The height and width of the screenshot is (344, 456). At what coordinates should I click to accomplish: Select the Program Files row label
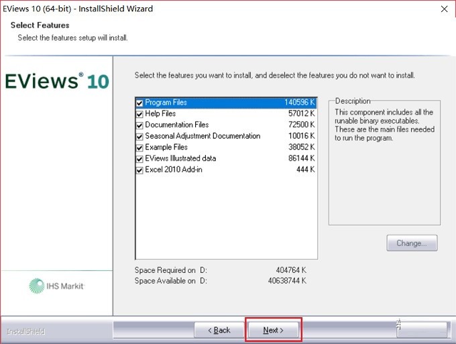click(166, 103)
